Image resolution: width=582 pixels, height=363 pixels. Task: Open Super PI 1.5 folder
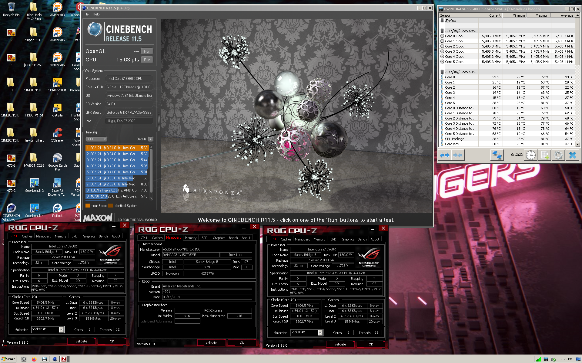(34, 34)
